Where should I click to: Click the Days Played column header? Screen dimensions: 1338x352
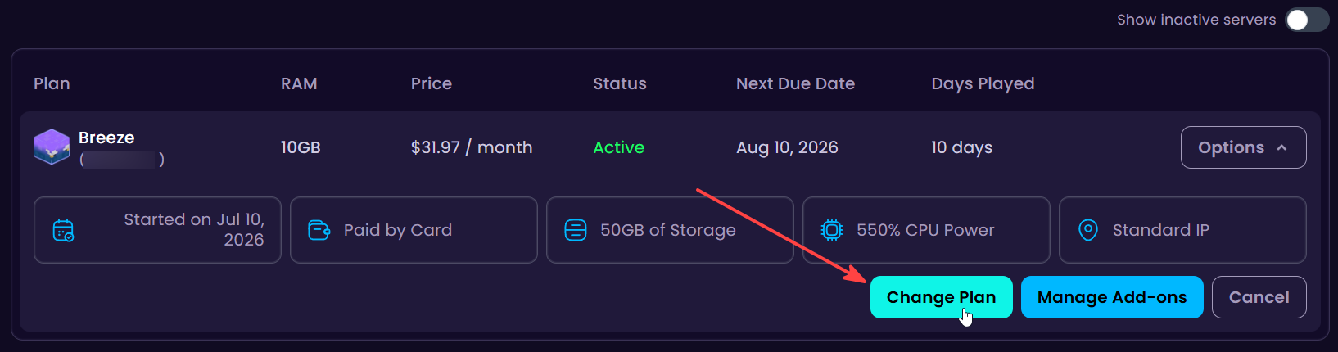point(983,83)
